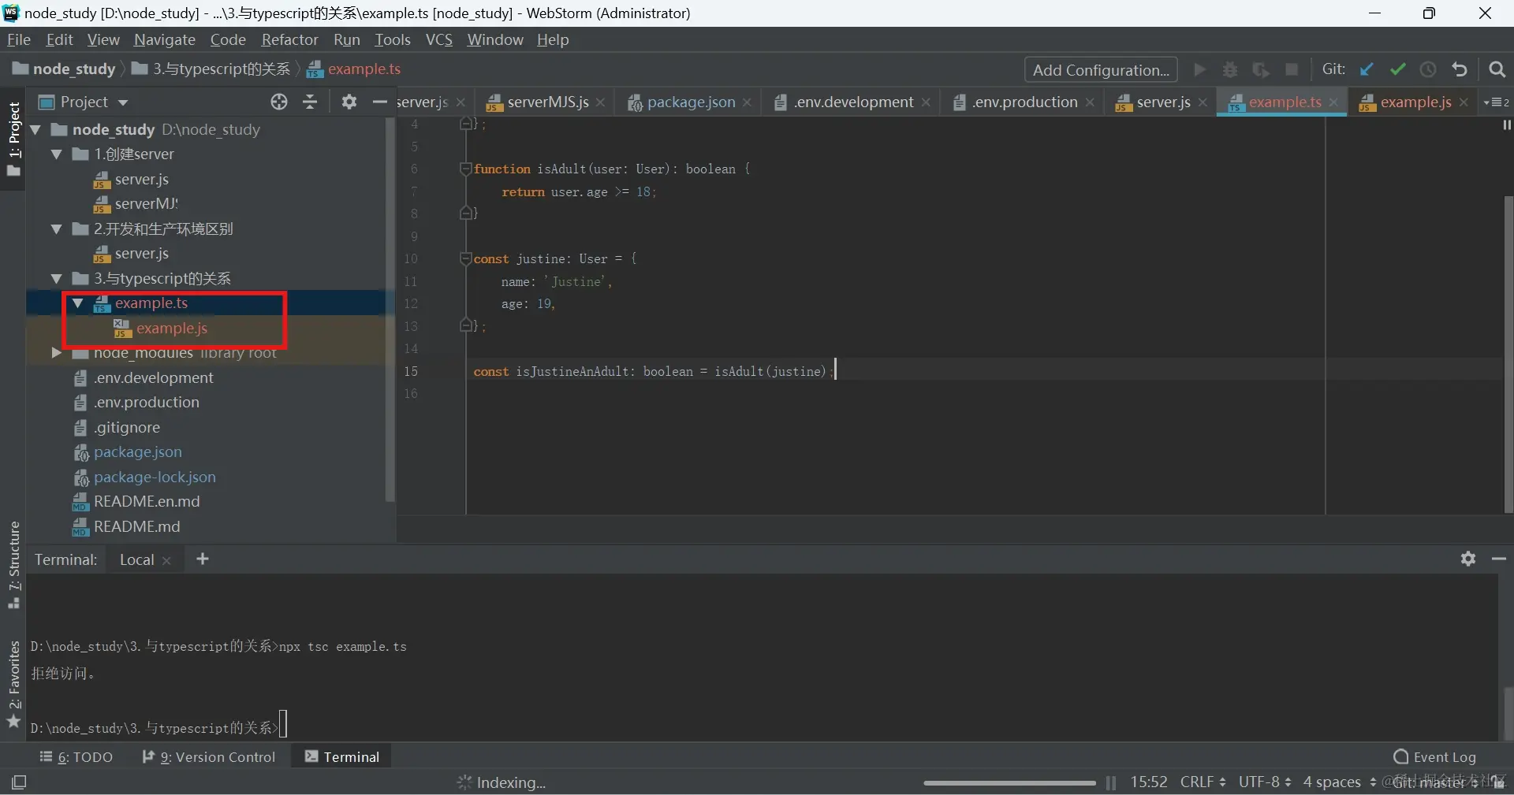The width and height of the screenshot is (1514, 795).
Task: Click Git Commit checkmark
Action: [1397, 69]
